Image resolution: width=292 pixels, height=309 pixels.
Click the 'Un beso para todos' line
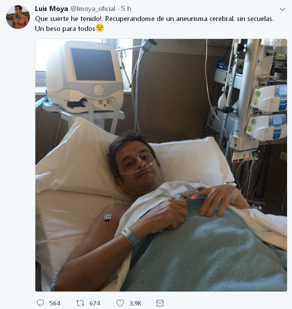(x=65, y=29)
